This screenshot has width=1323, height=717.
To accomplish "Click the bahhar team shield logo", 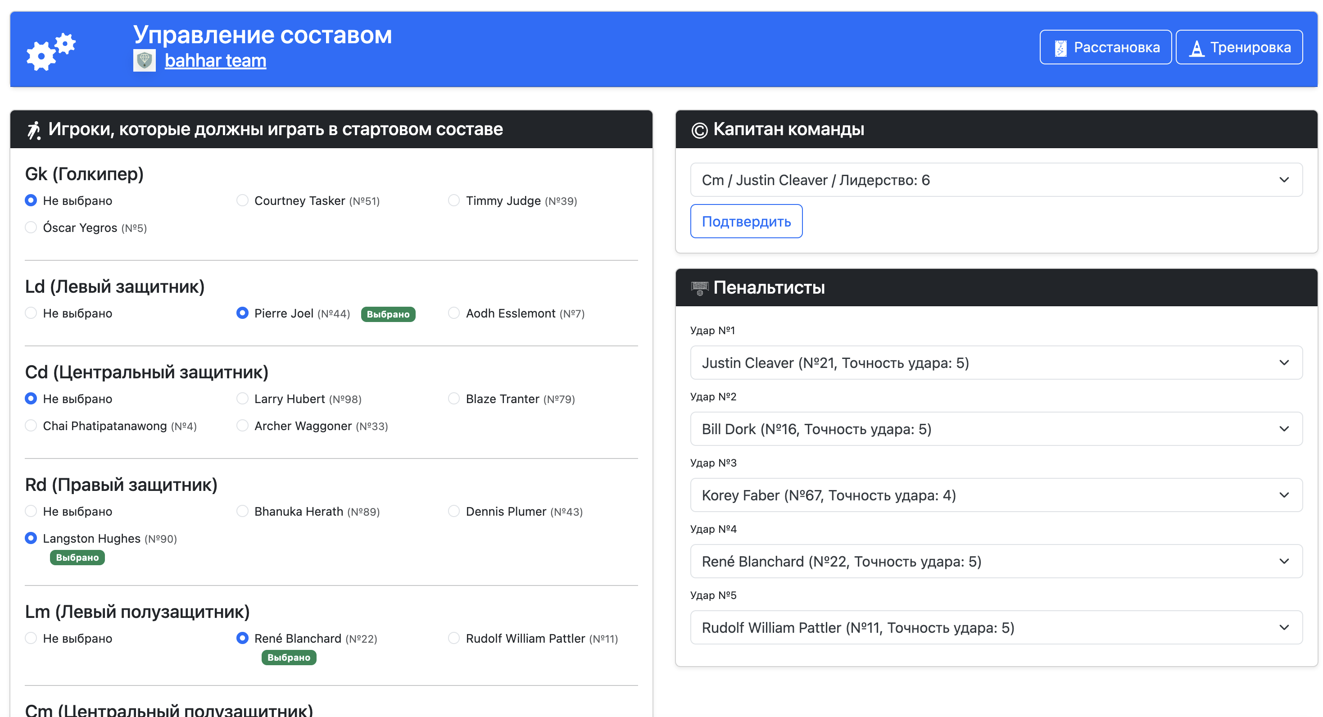I will click(x=144, y=61).
